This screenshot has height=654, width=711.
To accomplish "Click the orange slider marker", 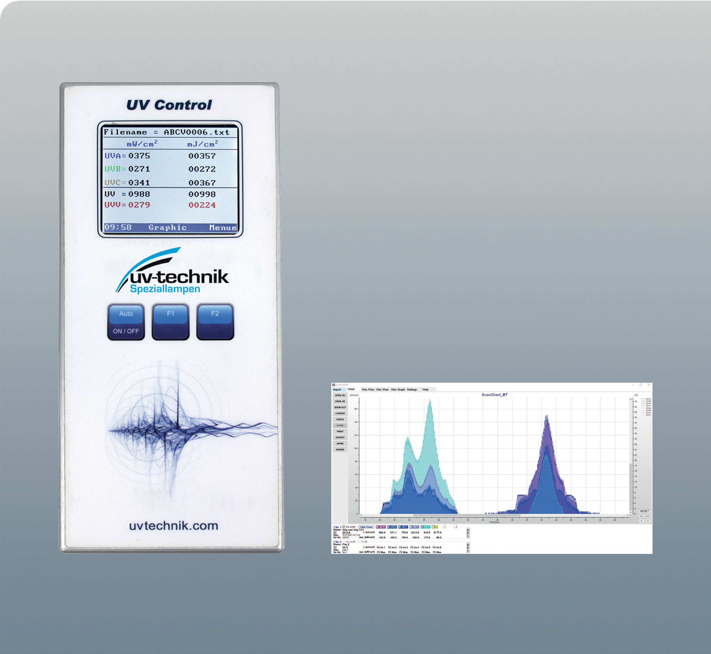I will [x=444, y=527].
